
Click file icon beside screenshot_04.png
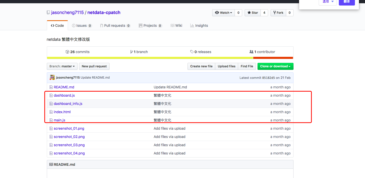[51, 153]
